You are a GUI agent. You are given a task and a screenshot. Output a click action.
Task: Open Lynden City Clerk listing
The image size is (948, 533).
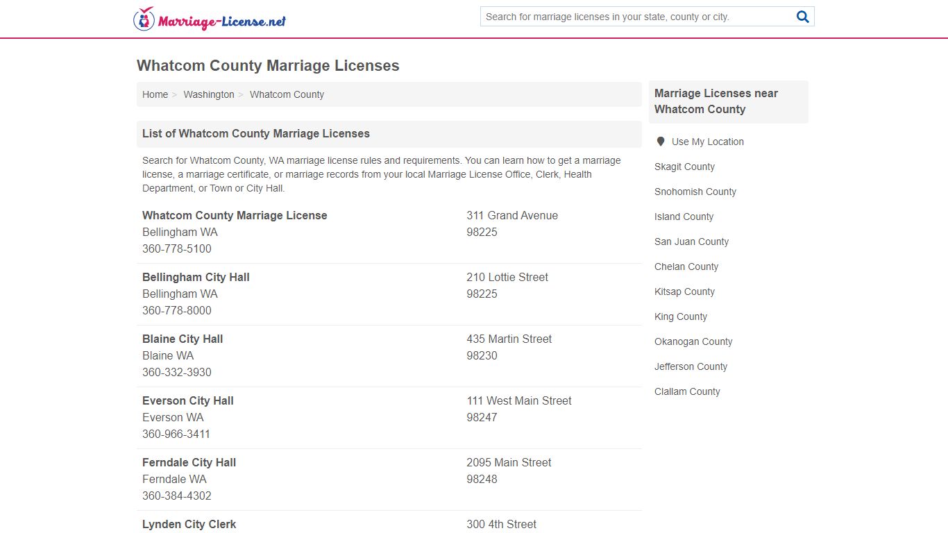tap(189, 524)
